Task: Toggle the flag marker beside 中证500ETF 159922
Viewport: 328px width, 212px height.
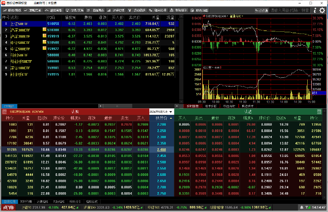Action: [44, 48]
